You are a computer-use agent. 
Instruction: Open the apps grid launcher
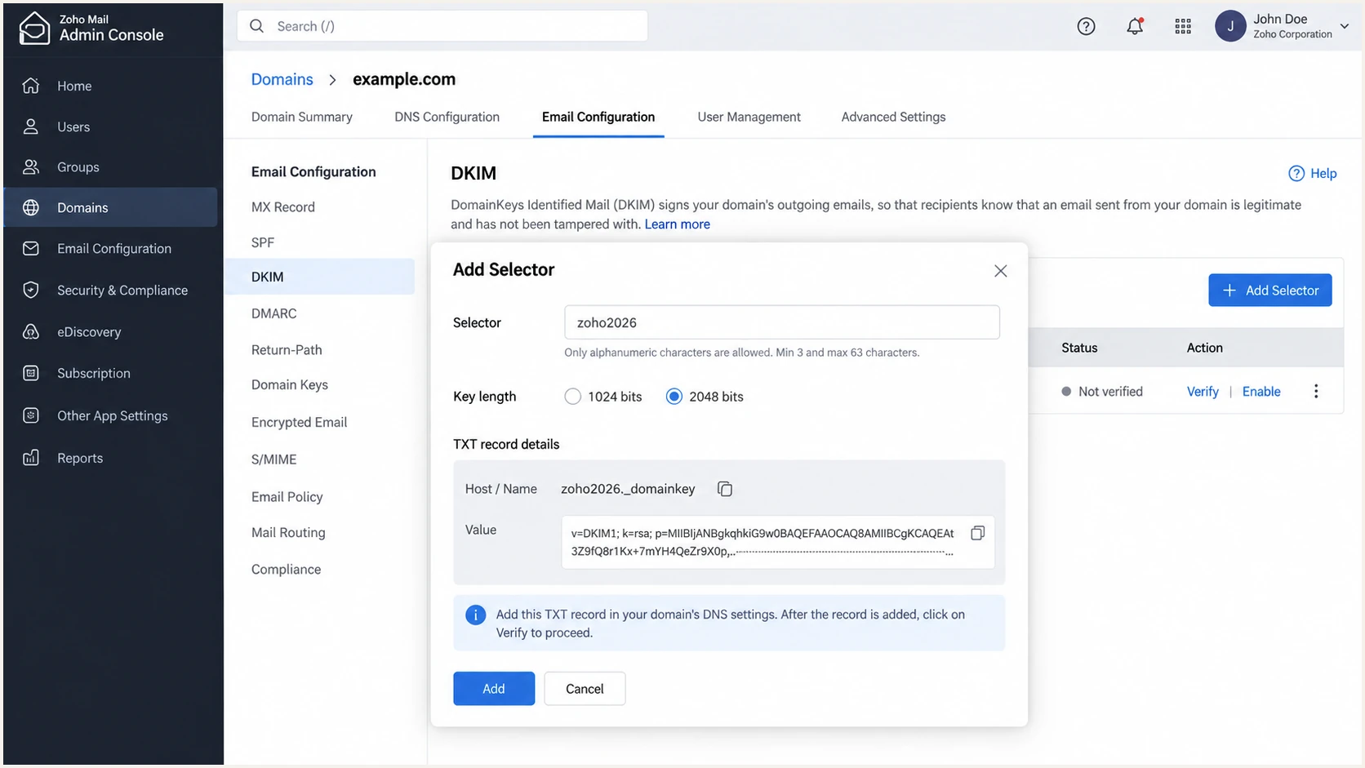1183,26
